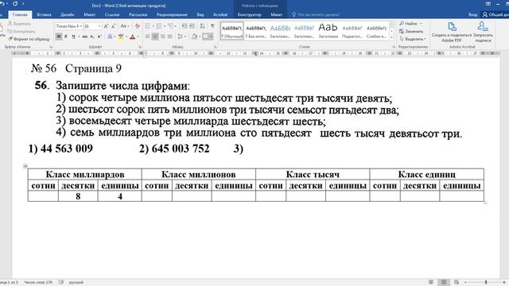
Task: Open the numbered list dropdown
Action: [x=165, y=26]
